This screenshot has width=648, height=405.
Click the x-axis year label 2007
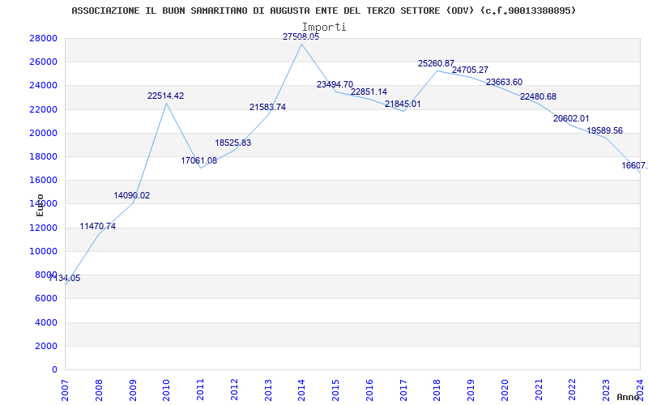click(66, 390)
